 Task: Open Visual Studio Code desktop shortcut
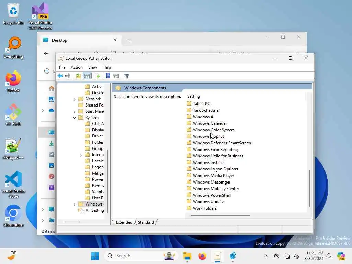coord(13,185)
